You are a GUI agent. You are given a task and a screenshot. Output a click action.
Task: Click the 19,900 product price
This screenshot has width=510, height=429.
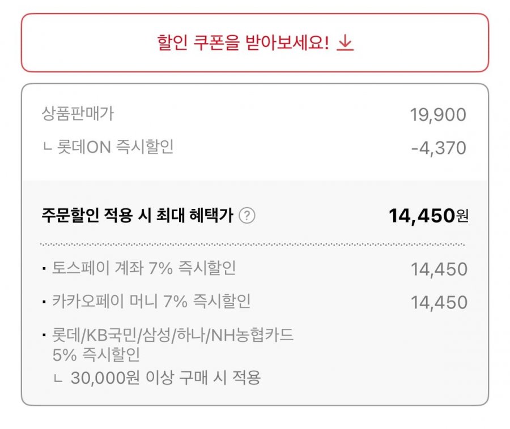click(x=438, y=115)
